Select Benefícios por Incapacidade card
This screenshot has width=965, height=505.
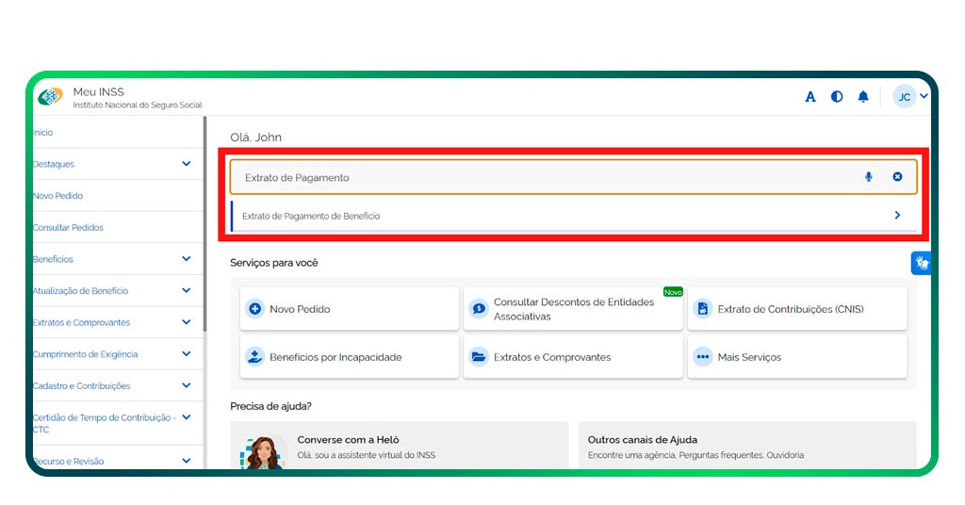(349, 357)
